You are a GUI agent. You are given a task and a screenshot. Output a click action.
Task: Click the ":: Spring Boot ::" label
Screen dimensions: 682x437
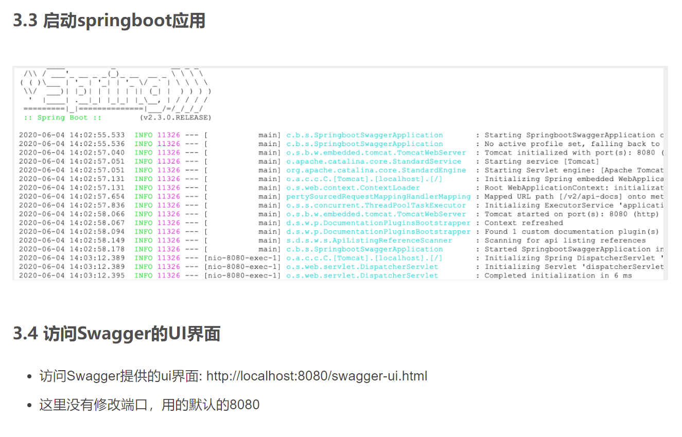[62, 118]
